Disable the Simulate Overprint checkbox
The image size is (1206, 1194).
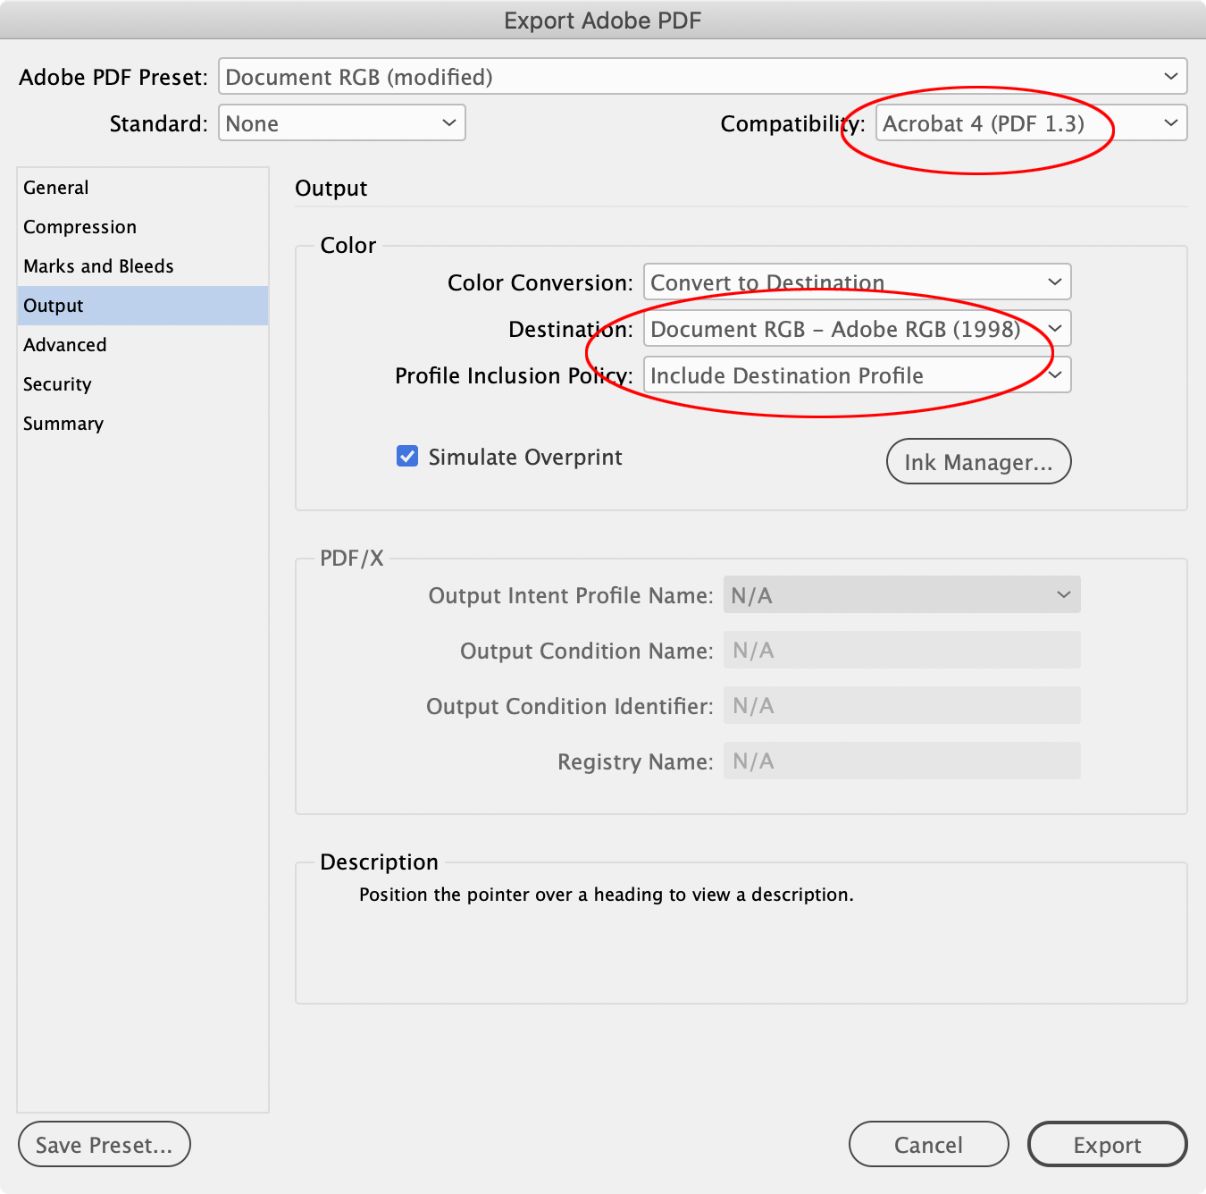click(407, 456)
